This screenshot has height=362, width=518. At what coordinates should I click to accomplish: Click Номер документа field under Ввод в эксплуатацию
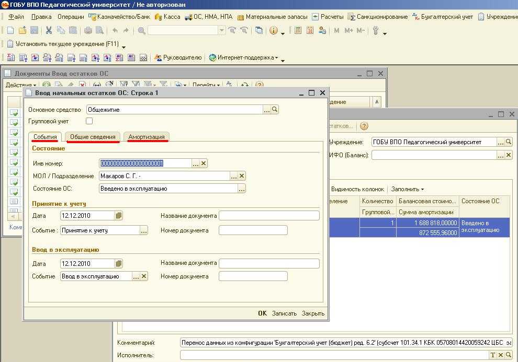point(253,276)
